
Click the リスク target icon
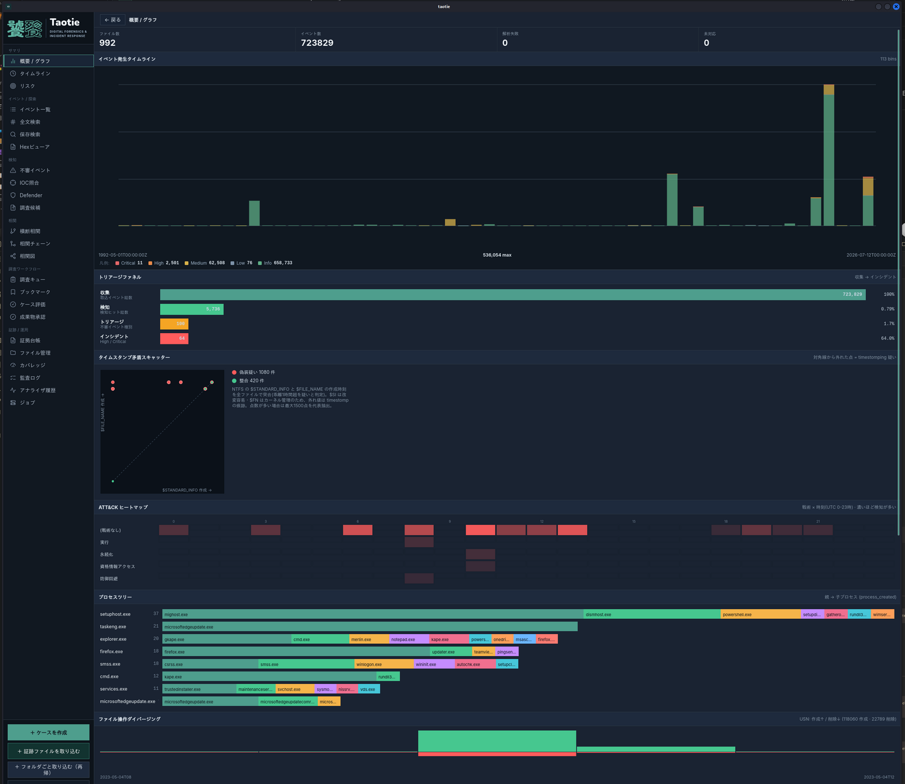pos(13,86)
